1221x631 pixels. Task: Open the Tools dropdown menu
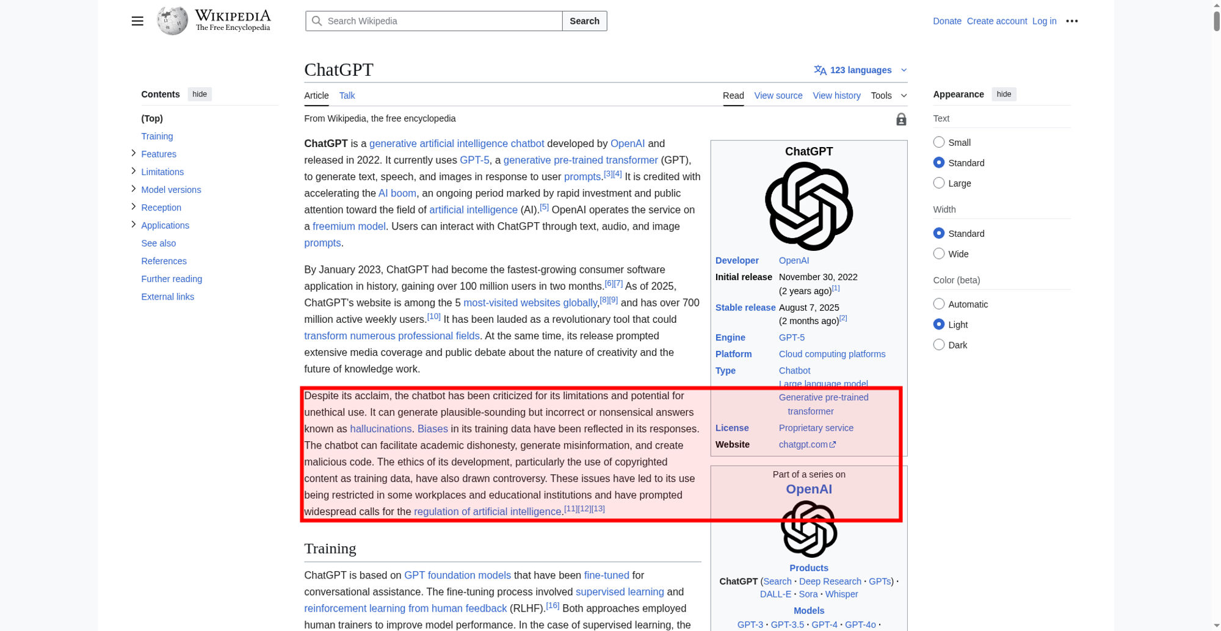[x=888, y=96]
